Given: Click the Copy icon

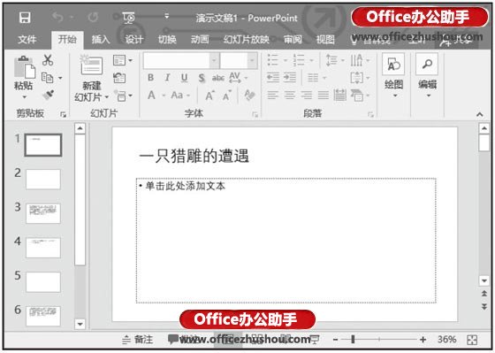Looking at the screenshot, I should click(x=48, y=77).
